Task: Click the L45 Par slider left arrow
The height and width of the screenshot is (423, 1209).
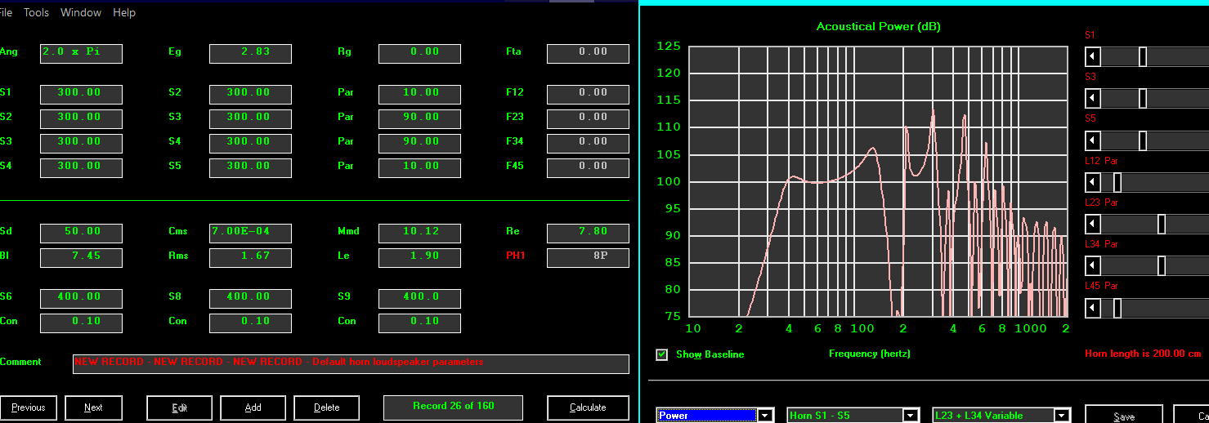Action: pos(1092,308)
